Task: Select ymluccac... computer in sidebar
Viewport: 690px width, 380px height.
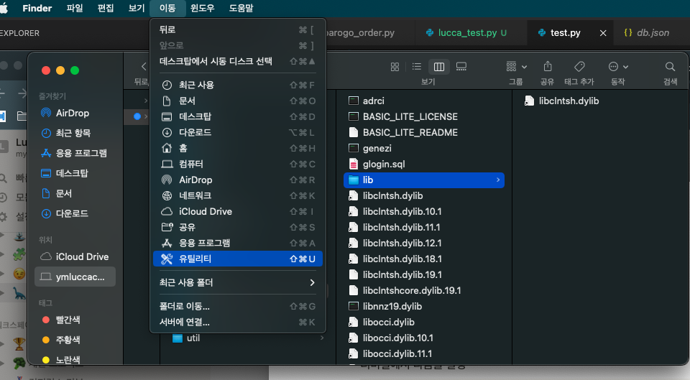Action: (75, 277)
